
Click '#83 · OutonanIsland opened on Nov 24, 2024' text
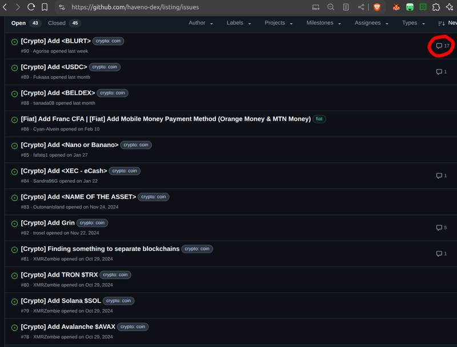coord(70,207)
